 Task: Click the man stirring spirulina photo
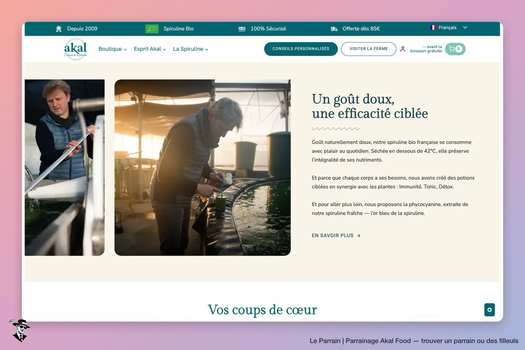coord(203,168)
